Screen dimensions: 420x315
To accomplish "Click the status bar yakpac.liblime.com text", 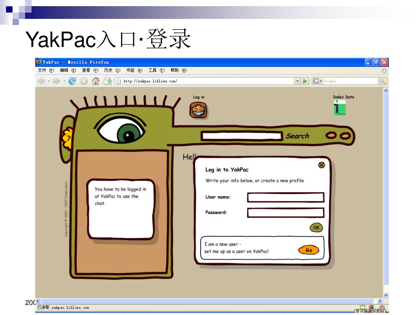I will point(70,308).
